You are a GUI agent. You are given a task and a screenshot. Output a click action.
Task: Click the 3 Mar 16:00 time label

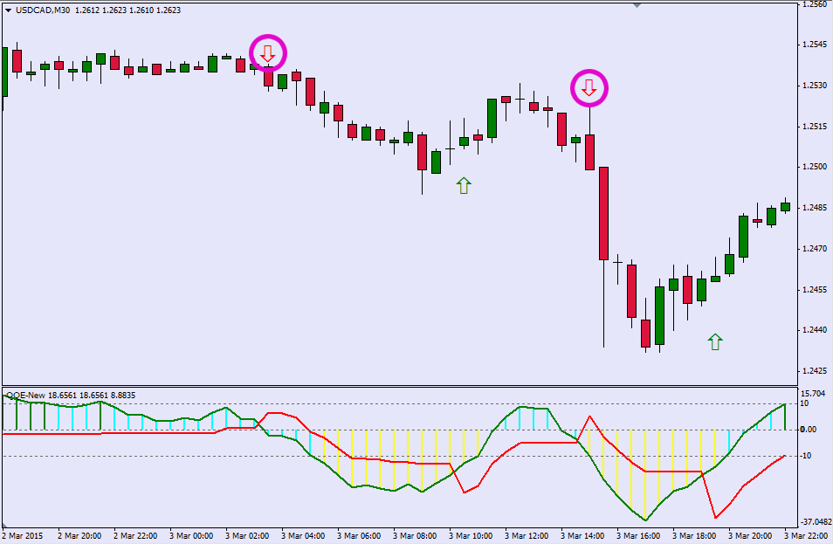coord(638,535)
